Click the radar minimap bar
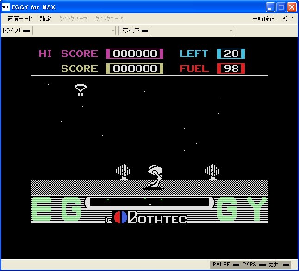The width and height of the screenshot is (299, 271). pyautogui.click(x=149, y=202)
